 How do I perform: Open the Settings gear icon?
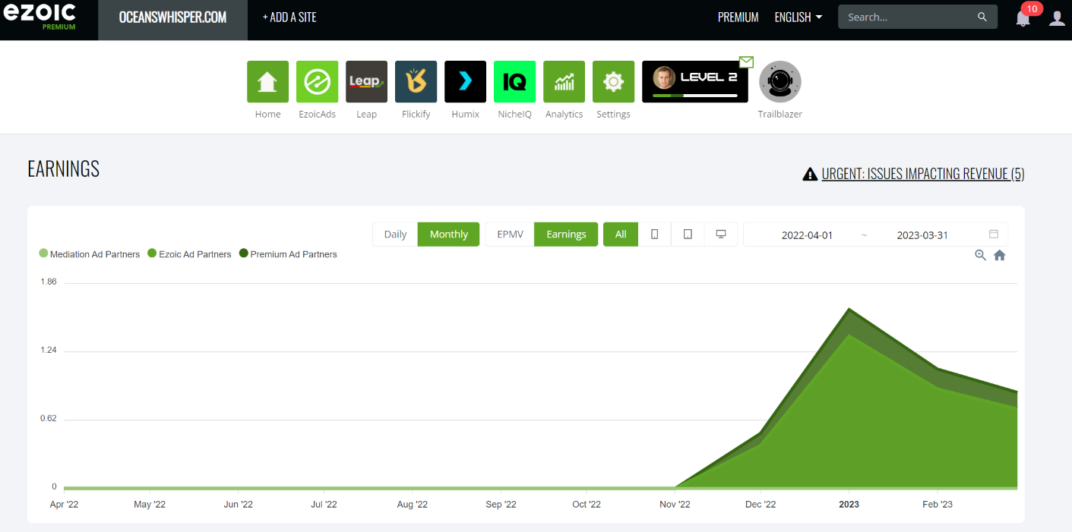coord(613,81)
